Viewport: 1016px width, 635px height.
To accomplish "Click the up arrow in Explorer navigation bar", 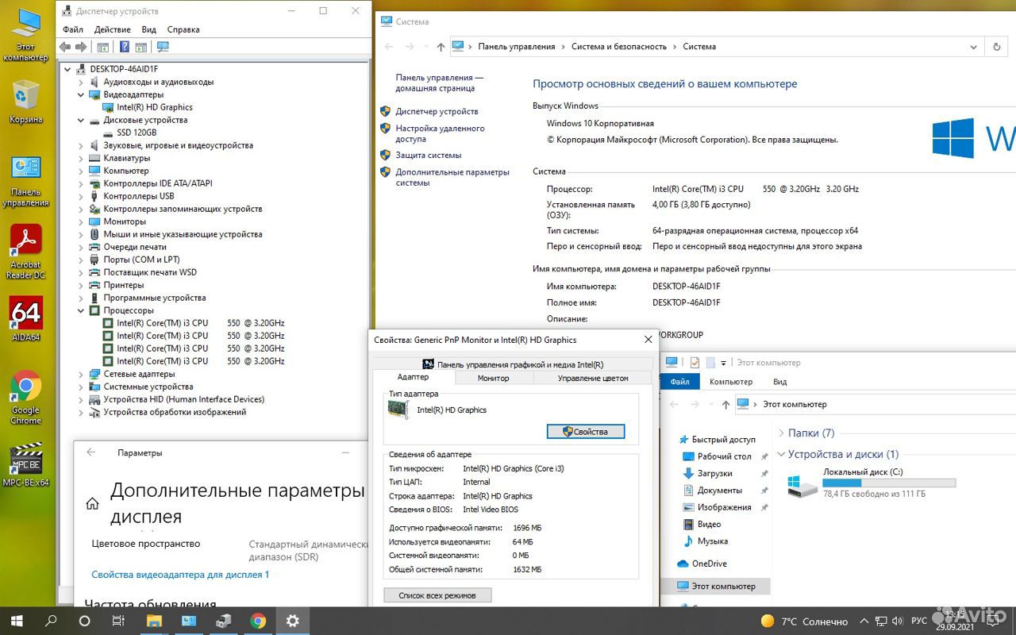I will pyautogui.click(x=725, y=404).
